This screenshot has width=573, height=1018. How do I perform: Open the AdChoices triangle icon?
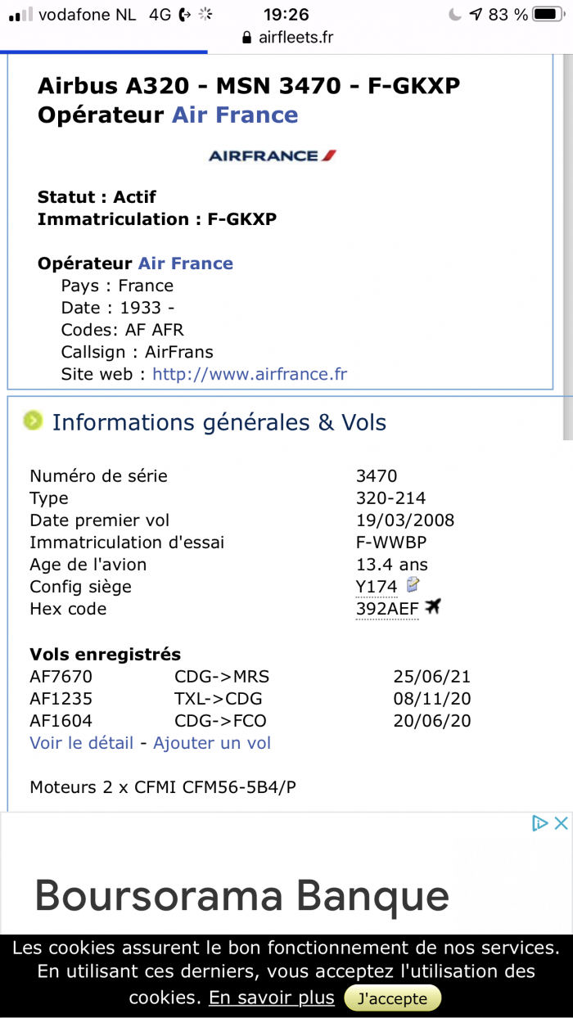539,823
